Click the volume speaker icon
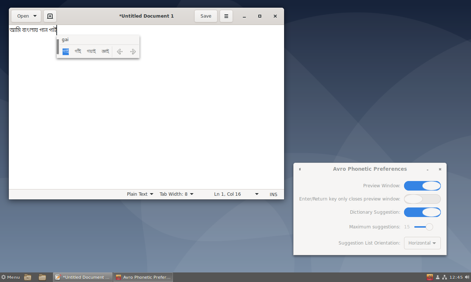Image resolution: width=471 pixels, height=282 pixels. 467,277
